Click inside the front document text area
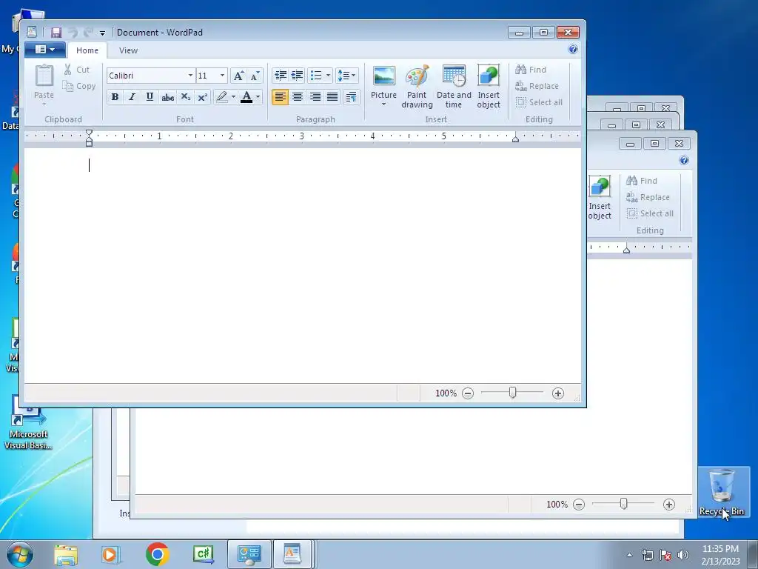 (x=303, y=265)
